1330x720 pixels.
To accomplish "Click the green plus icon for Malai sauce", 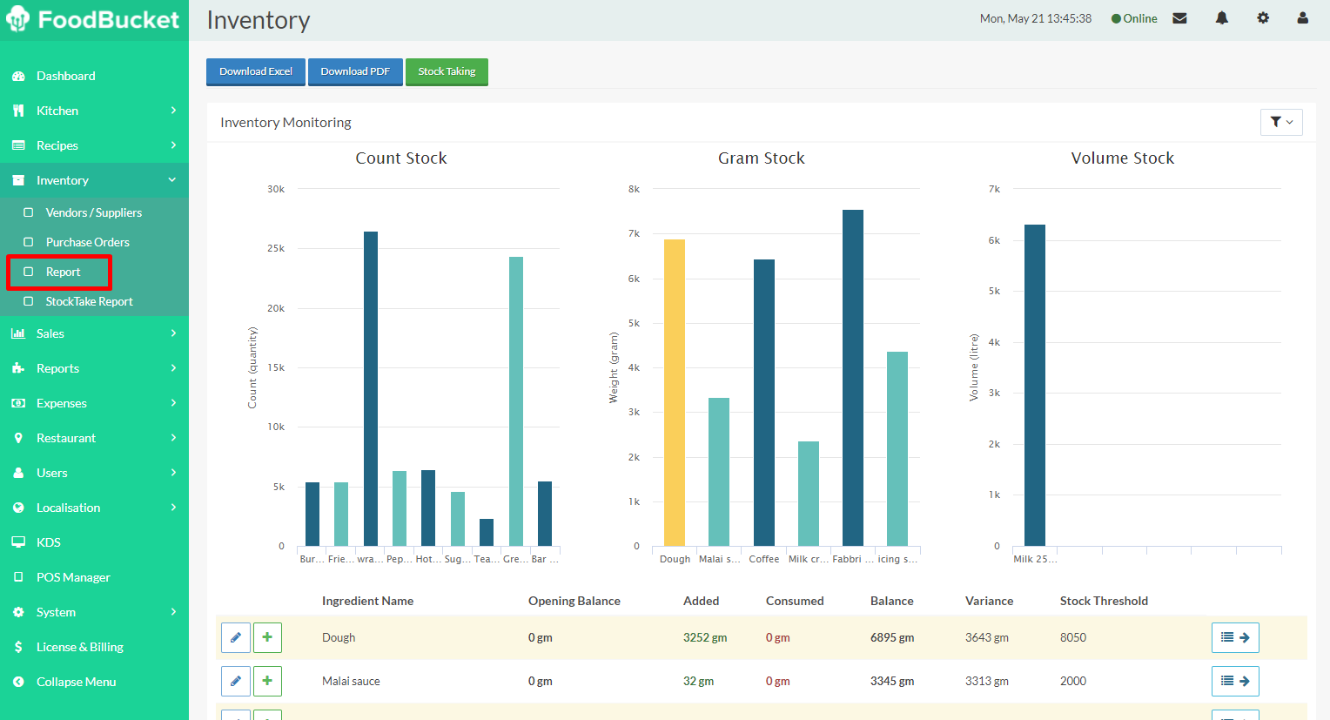I will (x=267, y=681).
